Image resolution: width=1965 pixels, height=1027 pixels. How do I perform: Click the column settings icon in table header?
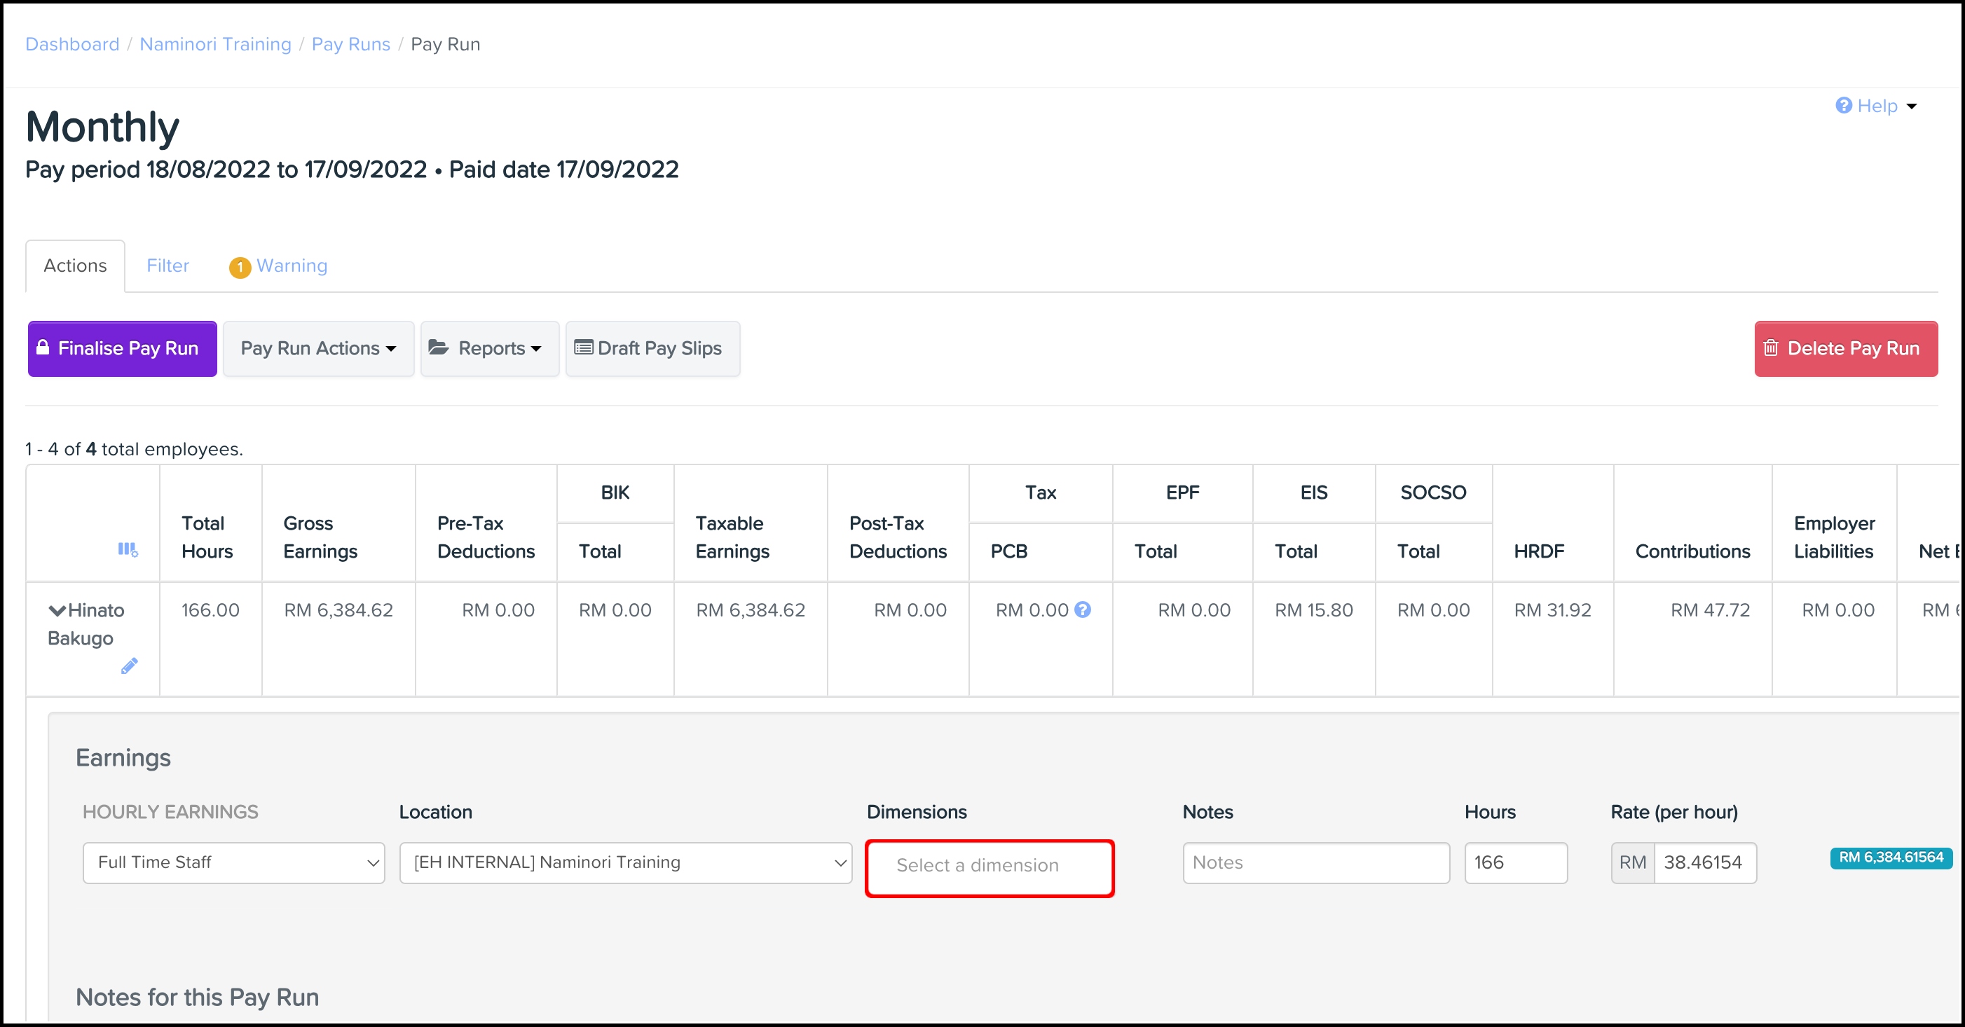click(x=128, y=550)
